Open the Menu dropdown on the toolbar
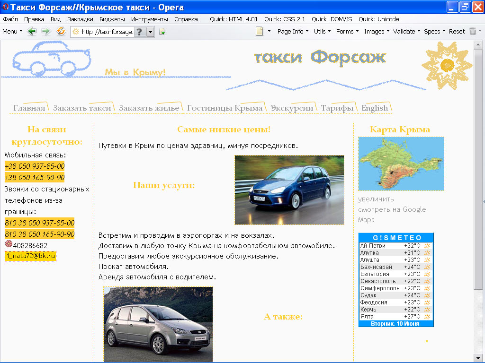Screen dimensions: 485x363 click(x=10, y=31)
